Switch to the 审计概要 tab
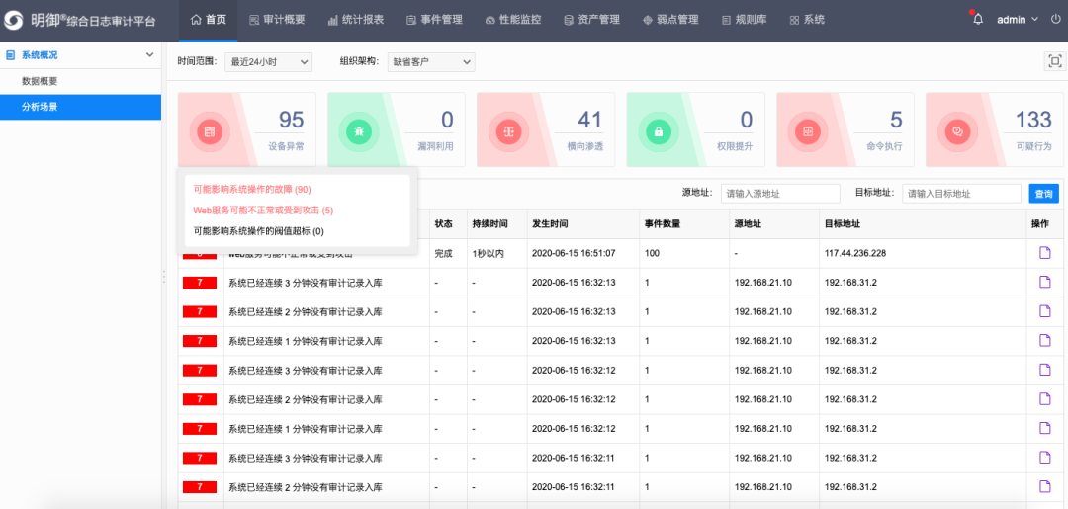1068x509 pixels. (275, 20)
